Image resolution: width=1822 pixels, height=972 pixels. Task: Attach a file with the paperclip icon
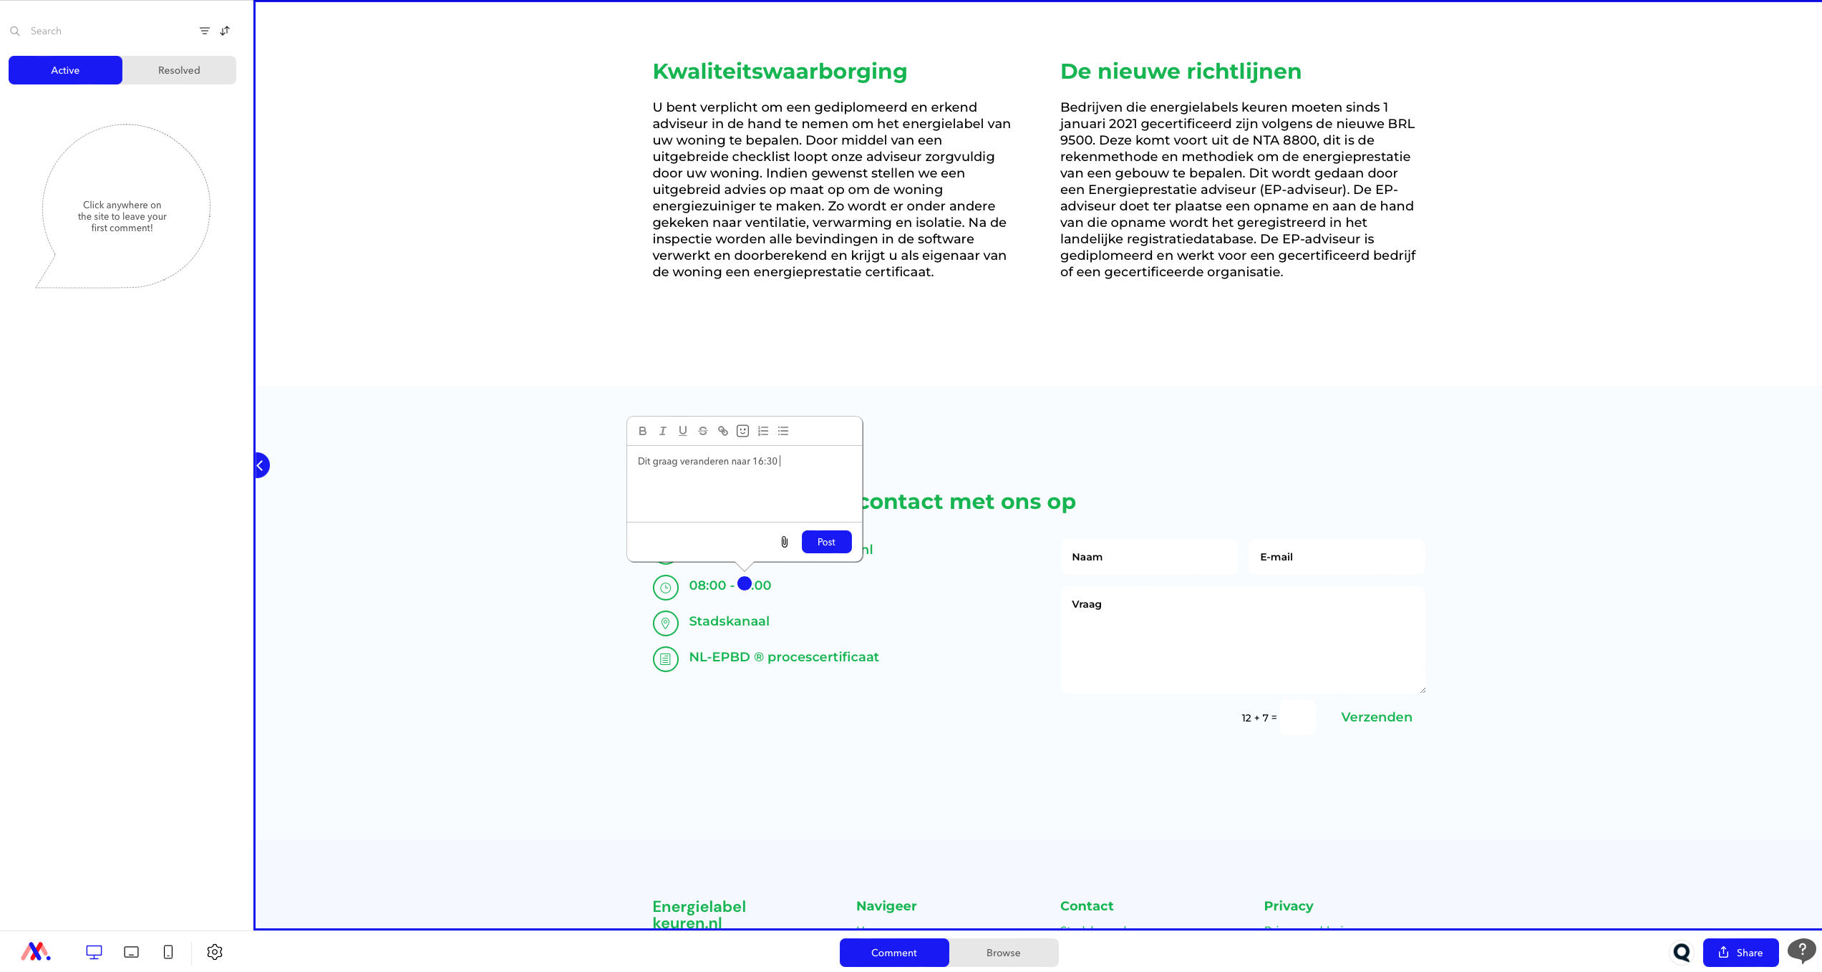(x=784, y=542)
